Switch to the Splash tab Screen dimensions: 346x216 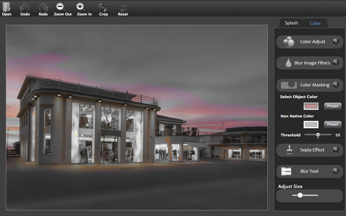click(x=291, y=23)
